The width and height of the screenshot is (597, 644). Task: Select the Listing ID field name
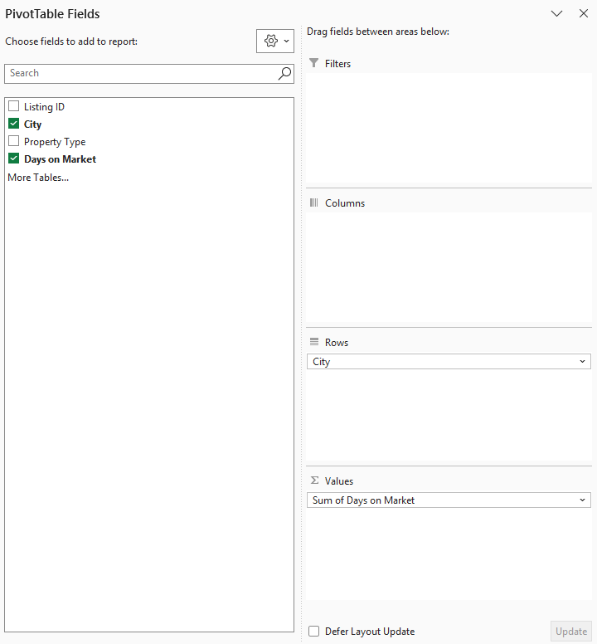(x=44, y=107)
